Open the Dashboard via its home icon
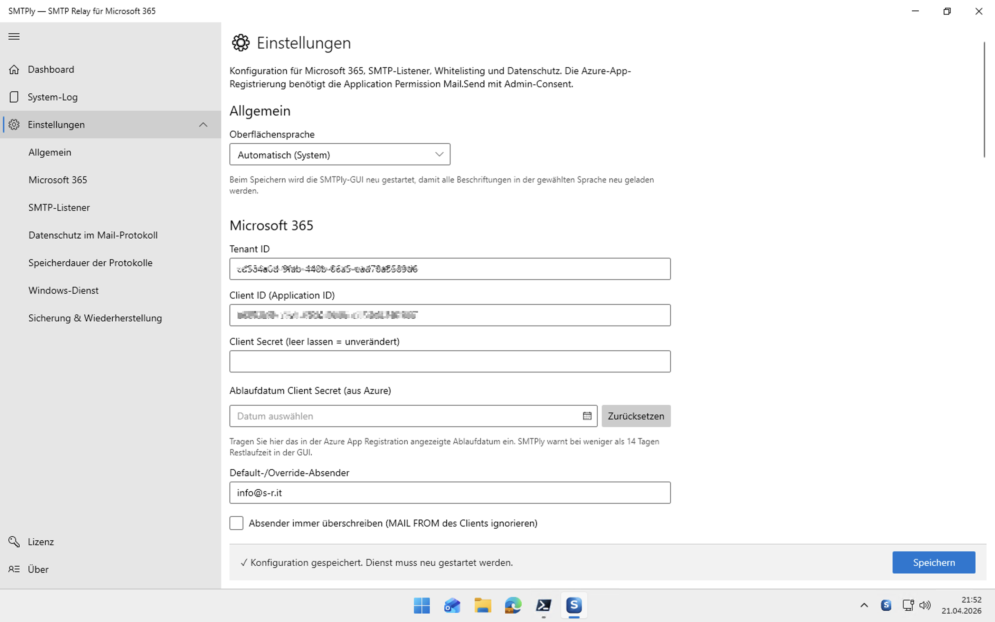The width and height of the screenshot is (995, 622). coord(14,69)
